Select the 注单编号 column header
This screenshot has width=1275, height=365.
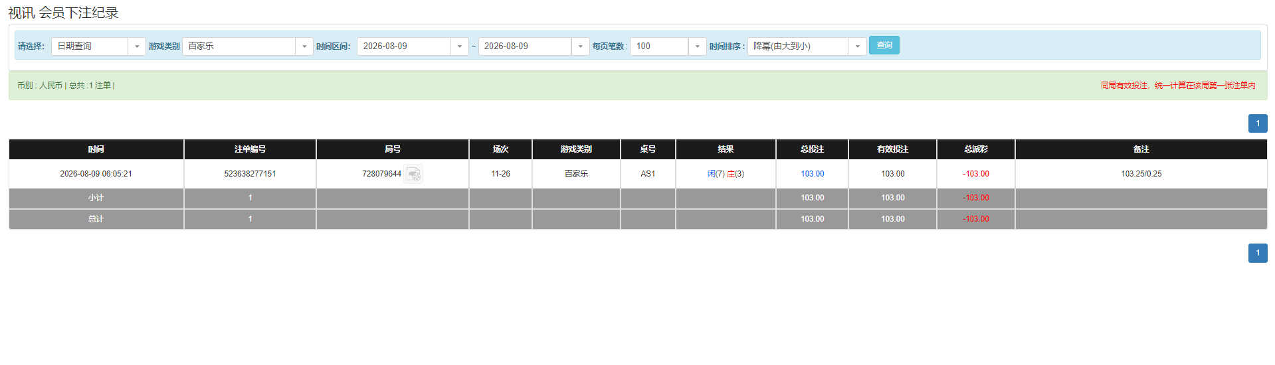pos(250,149)
